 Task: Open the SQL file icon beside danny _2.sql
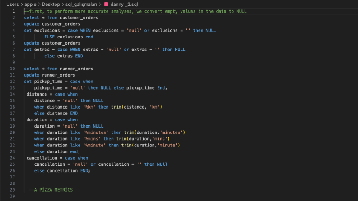[106, 5]
